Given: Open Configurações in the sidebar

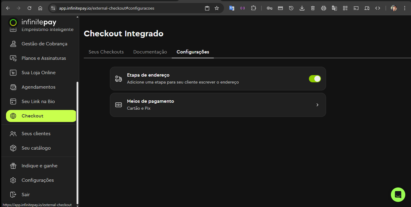Looking at the screenshot, I should point(38,180).
